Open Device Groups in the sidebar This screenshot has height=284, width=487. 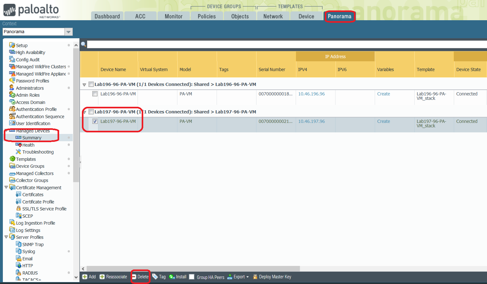pyautogui.click(x=30, y=166)
